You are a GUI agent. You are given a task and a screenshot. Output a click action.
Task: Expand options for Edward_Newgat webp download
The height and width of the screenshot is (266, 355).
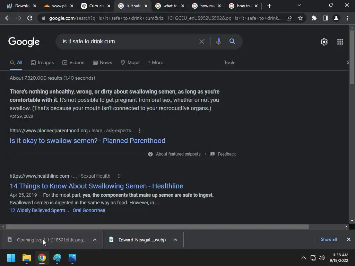(x=175, y=240)
